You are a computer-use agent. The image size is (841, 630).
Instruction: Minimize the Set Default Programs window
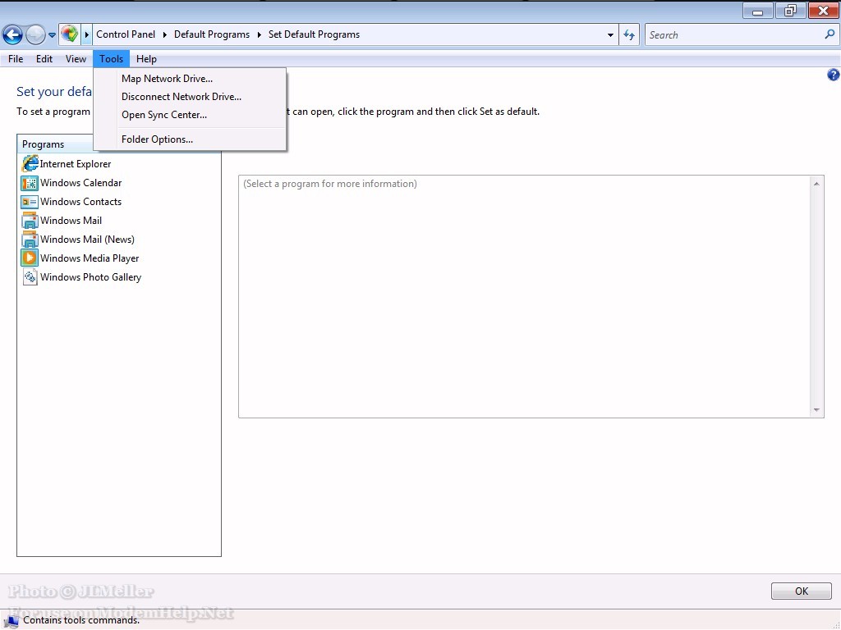click(758, 11)
